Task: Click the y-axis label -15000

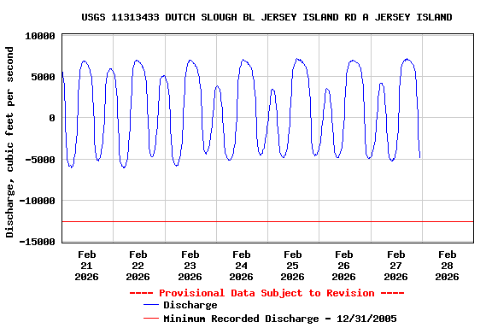Action: tap(37, 242)
